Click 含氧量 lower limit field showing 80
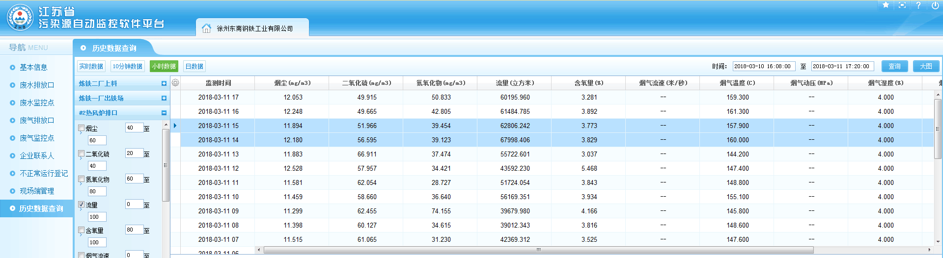943x258 pixels. (134, 230)
